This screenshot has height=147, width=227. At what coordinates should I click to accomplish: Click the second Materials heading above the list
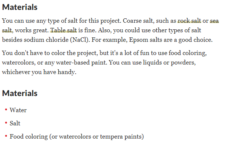pyautogui.click(x=20, y=93)
